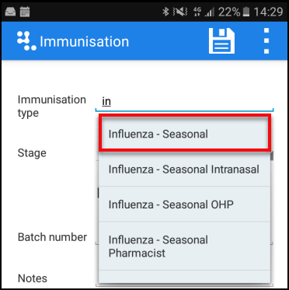
Task: Tap the 4G signal strength indicator
Action: click(x=204, y=12)
